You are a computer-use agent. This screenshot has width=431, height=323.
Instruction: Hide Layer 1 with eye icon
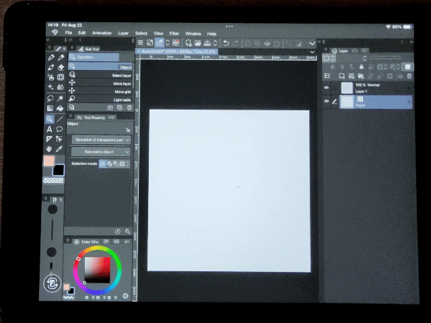tap(327, 87)
